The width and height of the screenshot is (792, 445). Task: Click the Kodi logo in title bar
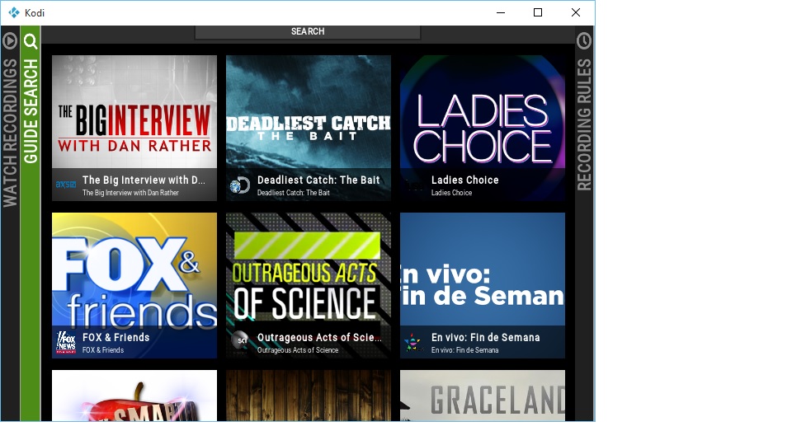point(14,12)
